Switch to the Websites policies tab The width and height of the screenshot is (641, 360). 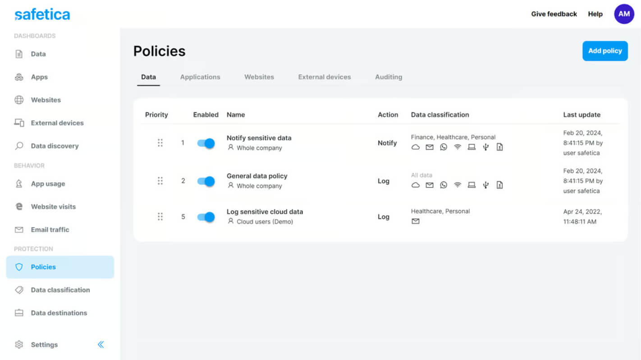tap(259, 77)
